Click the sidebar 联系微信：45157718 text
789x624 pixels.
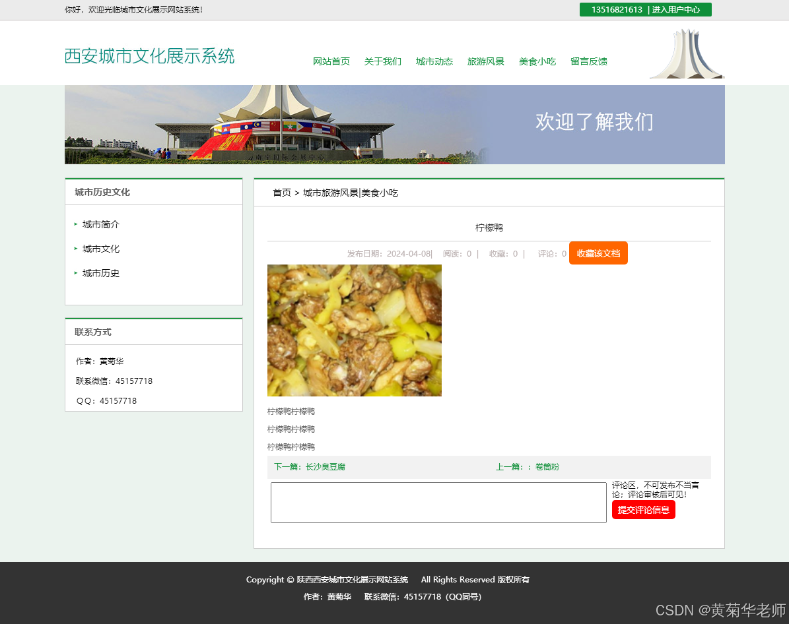(114, 381)
